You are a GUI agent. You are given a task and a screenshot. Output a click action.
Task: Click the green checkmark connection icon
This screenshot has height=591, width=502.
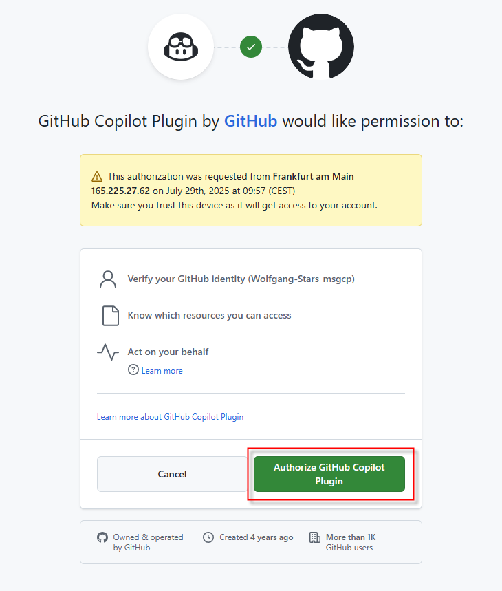(251, 47)
